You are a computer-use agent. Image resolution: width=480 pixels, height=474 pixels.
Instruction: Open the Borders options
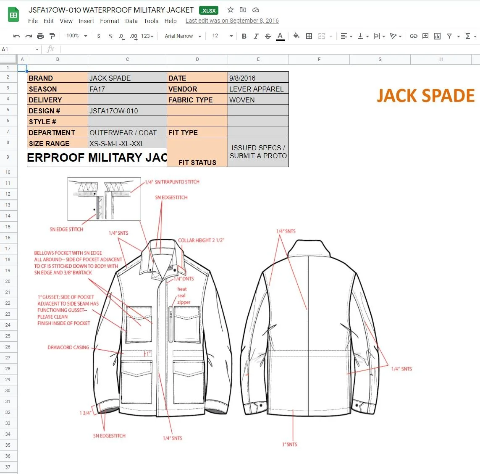click(309, 36)
